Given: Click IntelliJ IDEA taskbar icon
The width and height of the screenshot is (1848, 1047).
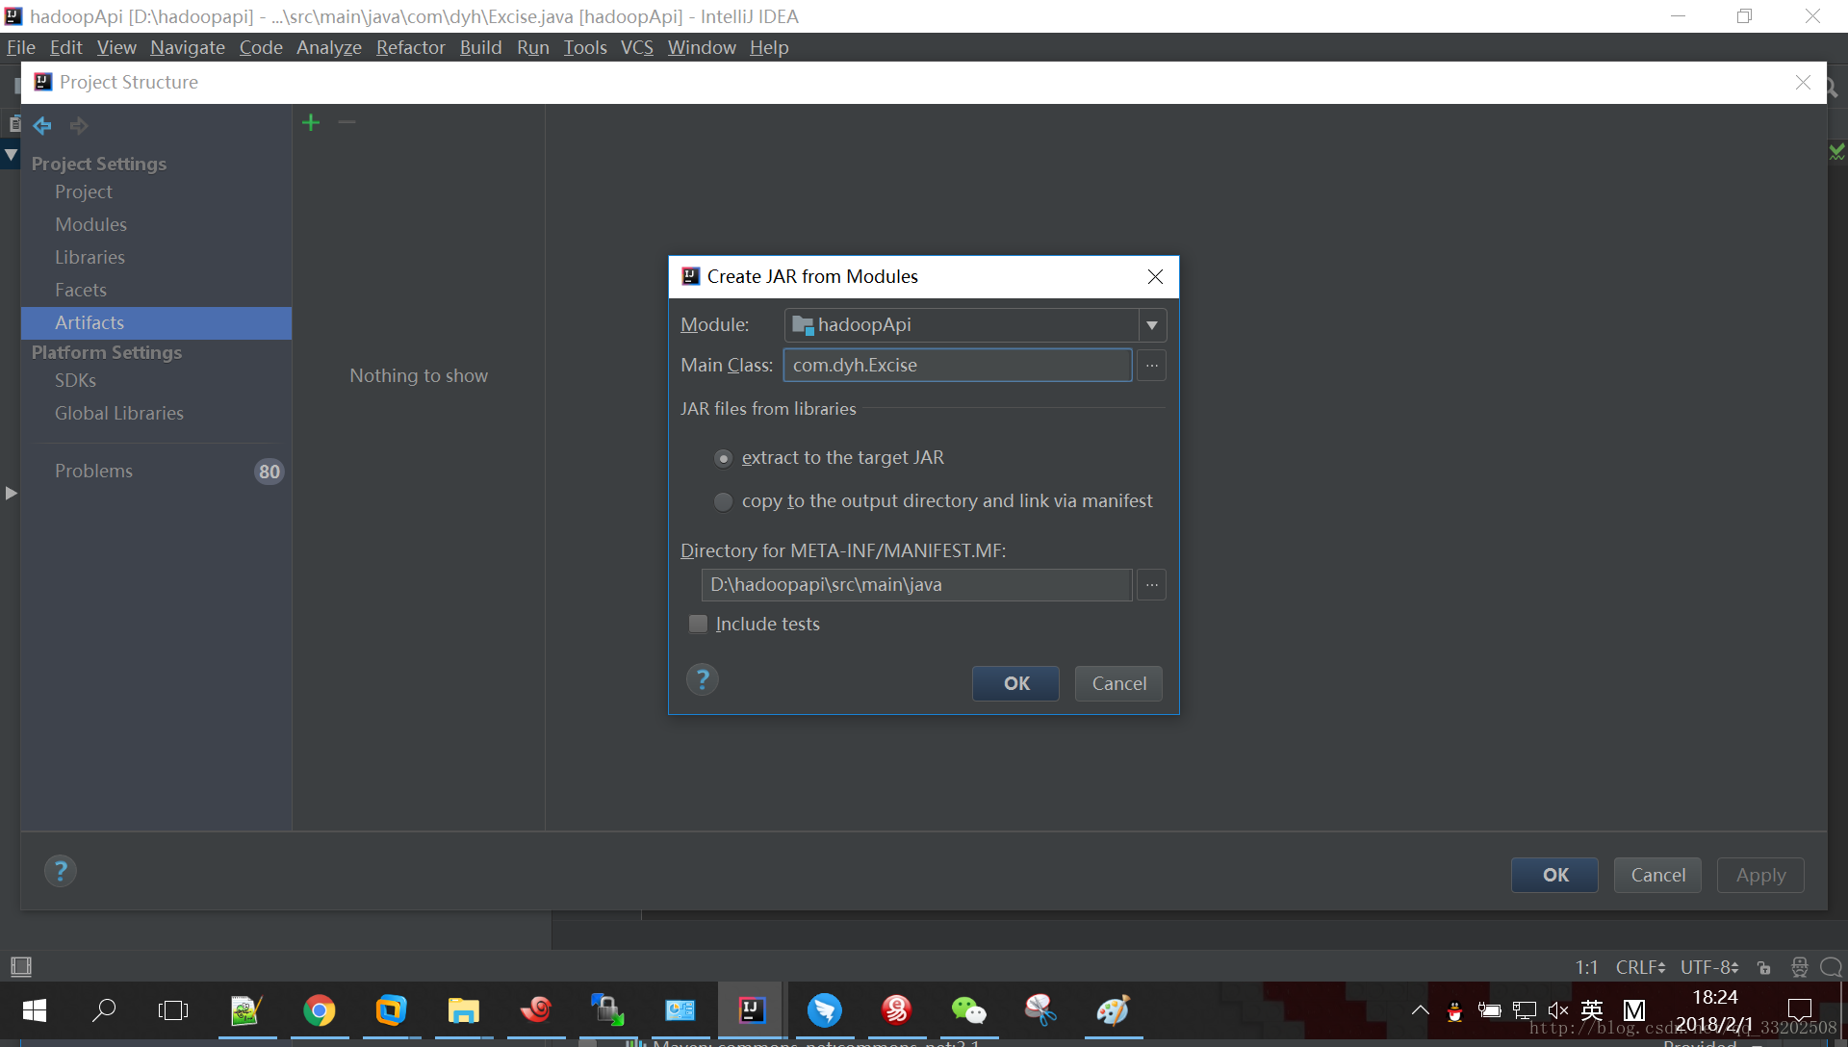Looking at the screenshot, I should 752,1010.
